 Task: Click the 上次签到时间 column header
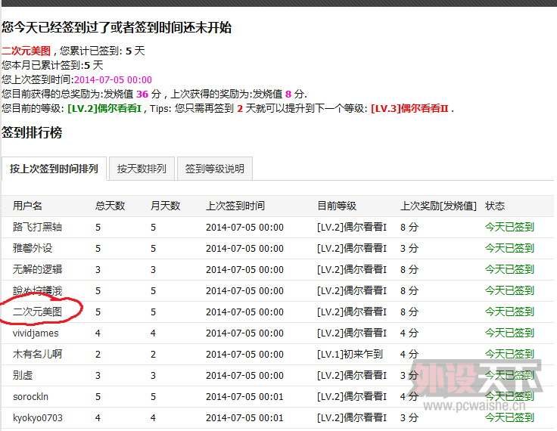pyautogui.click(x=235, y=206)
